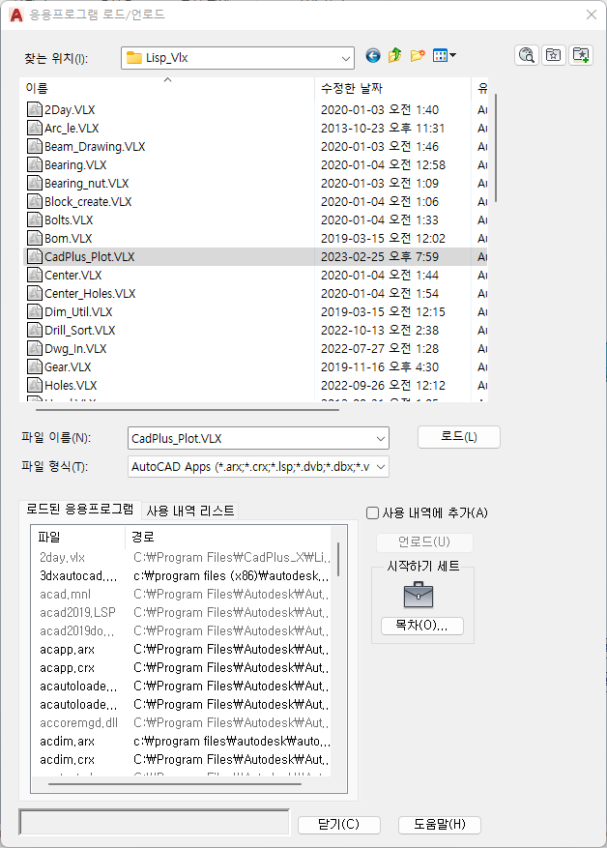Sort files by the 이름 column header
Image resolution: width=607 pixels, height=848 pixels.
point(167,88)
